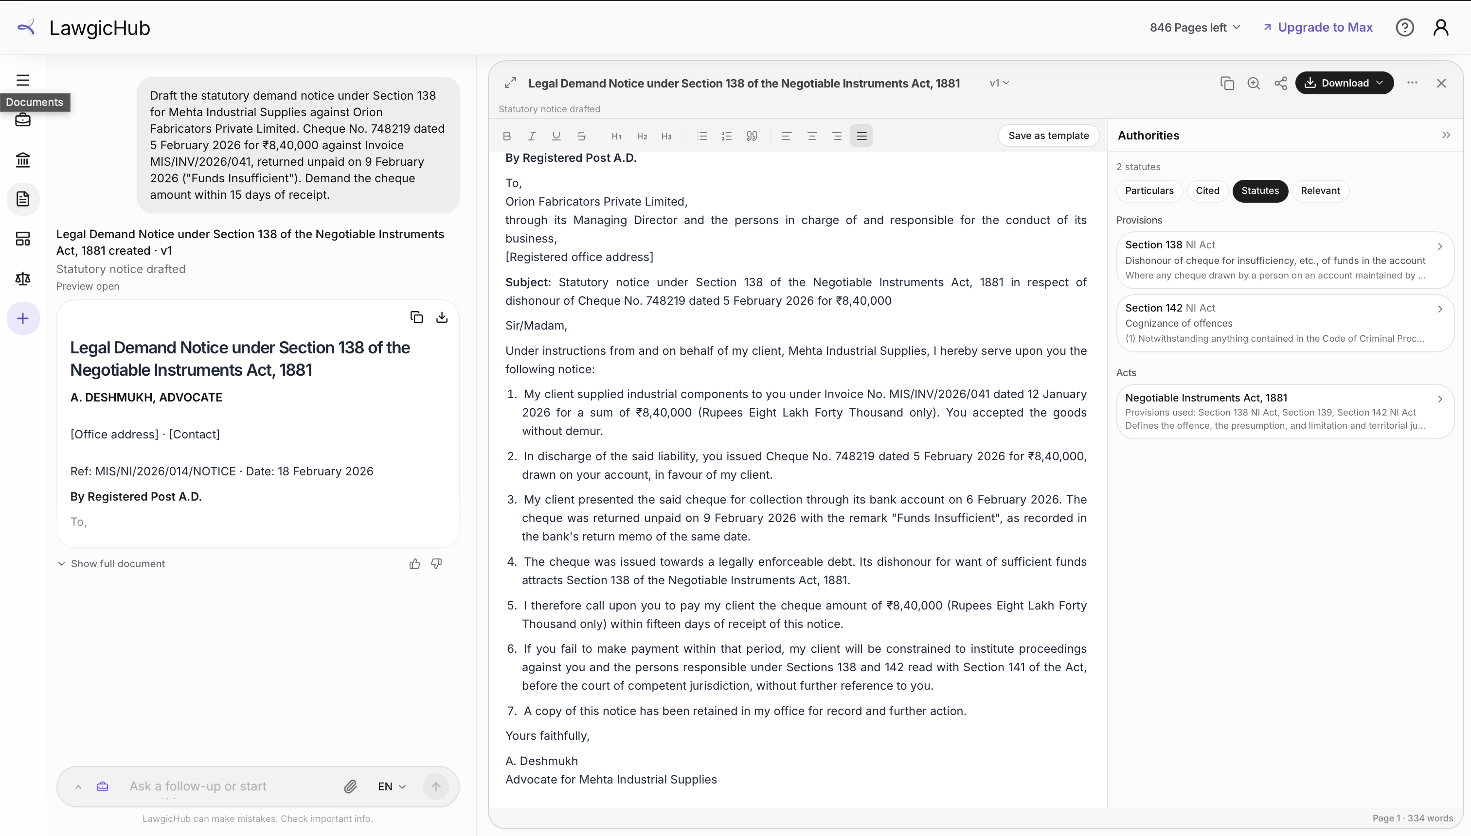This screenshot has height=836, width=1471.
Task: Open the briefcase icon in the sidebar
Action: pos(23,120)
